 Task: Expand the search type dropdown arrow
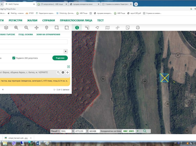coord(65,52)
